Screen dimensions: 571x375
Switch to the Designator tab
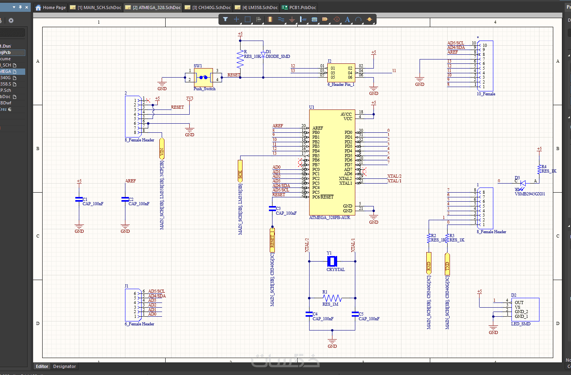coord(64,366)
